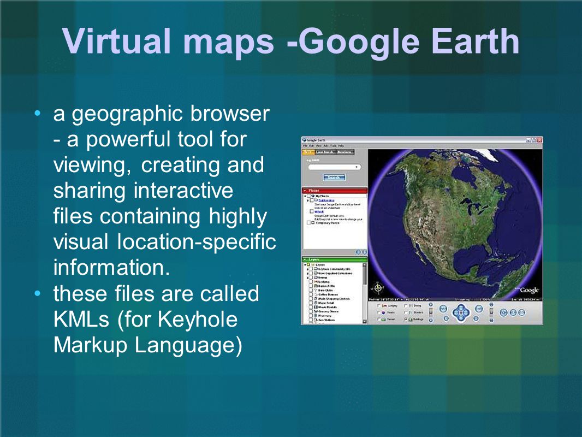This screenshot has width=582, height=437.
Task: Collapse the My Places tree node
Action: [x=305, y=196]
